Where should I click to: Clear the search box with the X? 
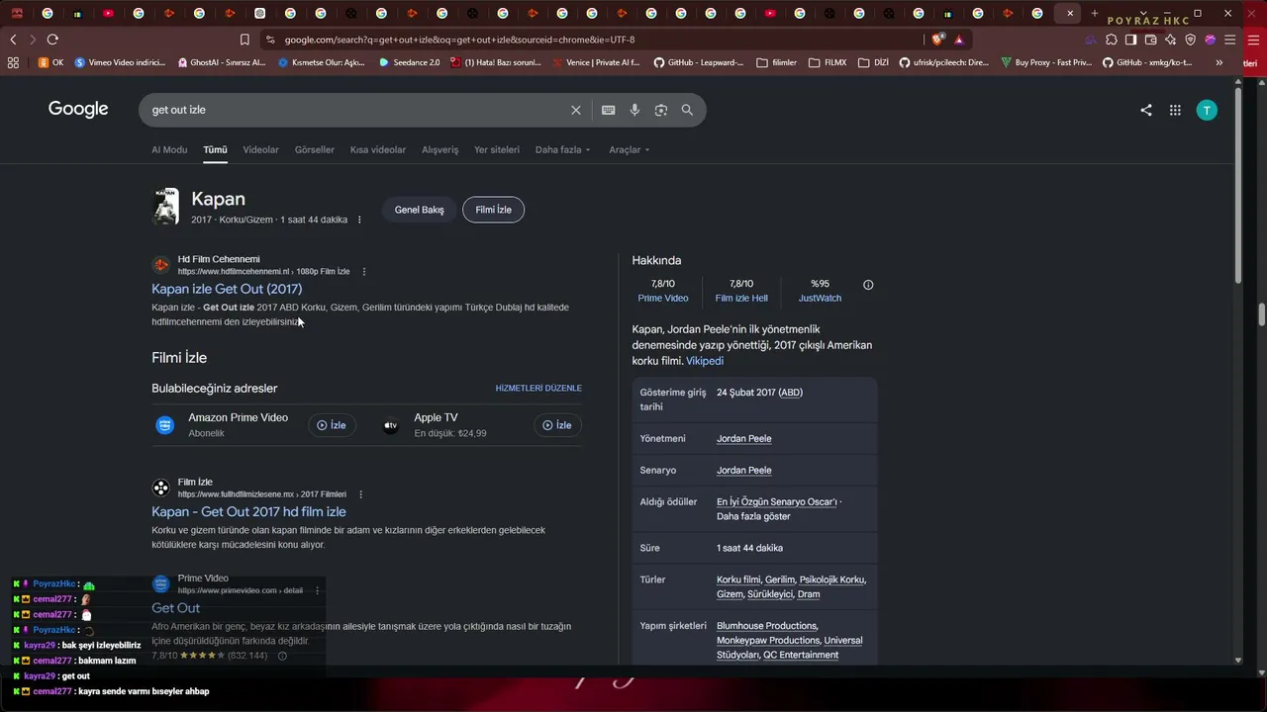point(576,110)
